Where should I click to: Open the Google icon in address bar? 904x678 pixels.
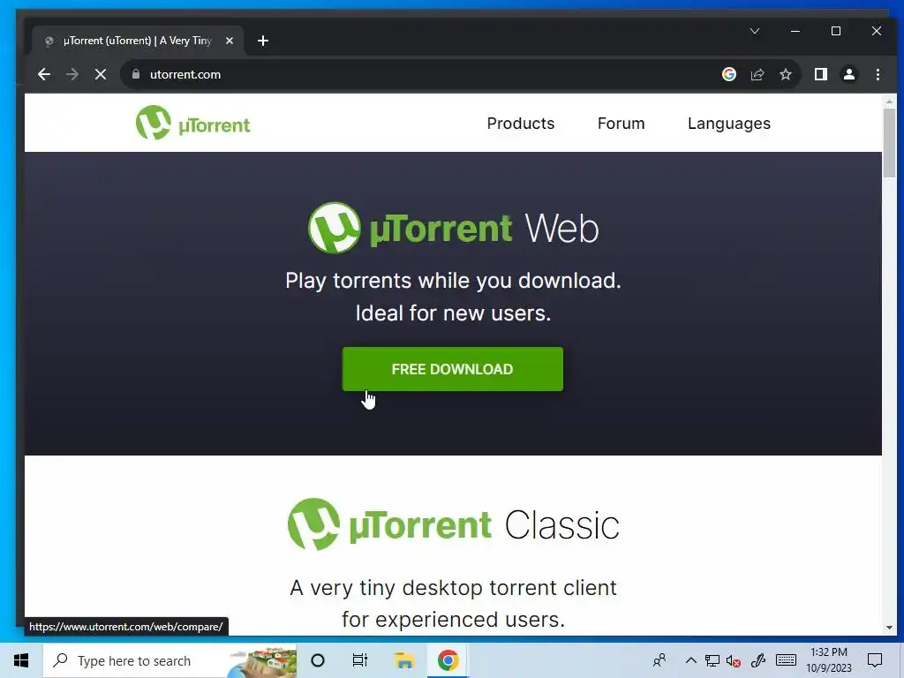(x=728, y=74)
